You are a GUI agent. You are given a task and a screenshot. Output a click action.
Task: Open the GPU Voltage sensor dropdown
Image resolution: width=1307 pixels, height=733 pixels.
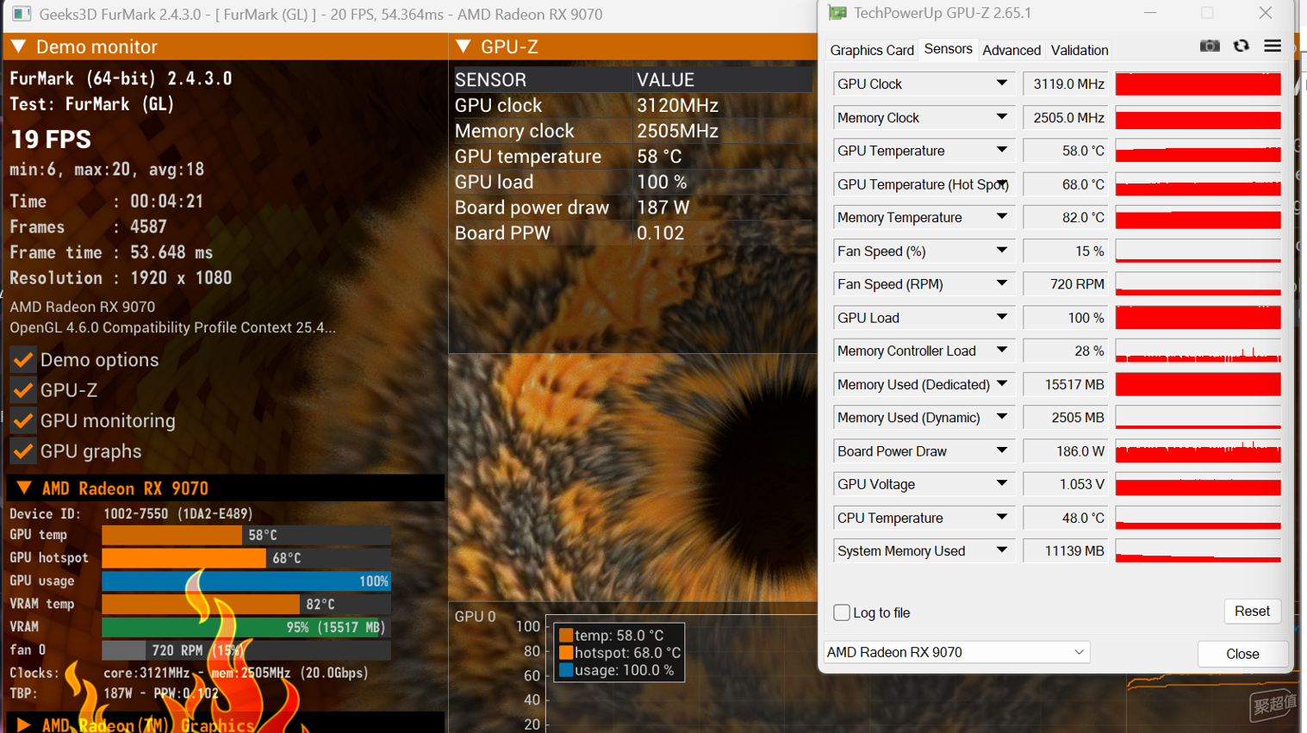[1001, 484]
